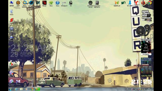Launch Chrome from the taskbar
This screenshot has height=91, width=162.
32,89
